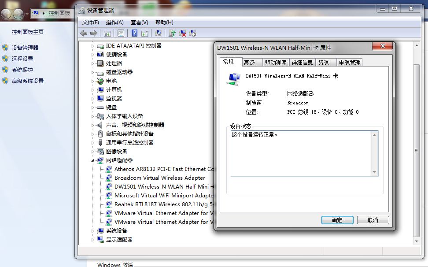Click the device status text box
The height and width of the screenshot is (267, 428).
coord(304,153)
